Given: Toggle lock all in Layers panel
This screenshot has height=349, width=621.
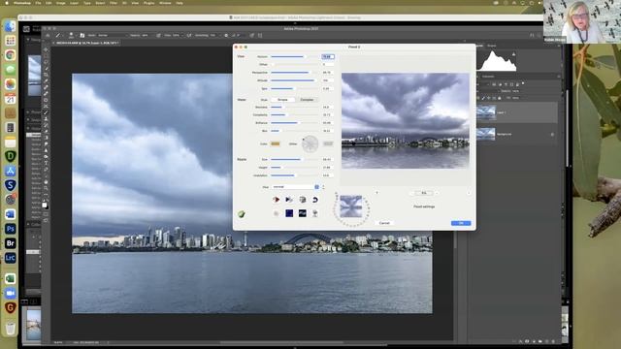Looking at the screenshot, I should pos(499,98).
